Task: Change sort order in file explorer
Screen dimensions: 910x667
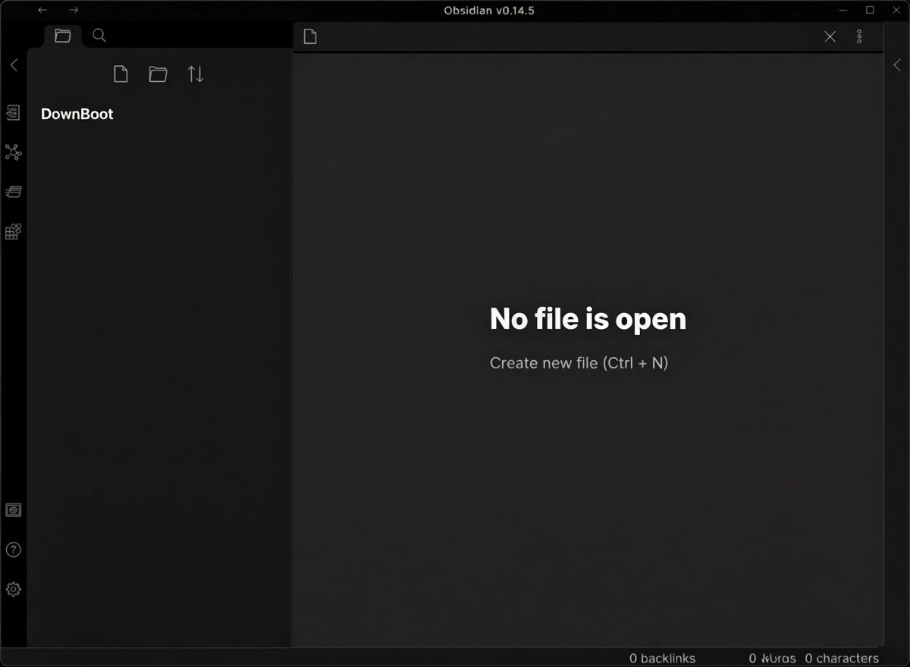Action: [196, 74]
